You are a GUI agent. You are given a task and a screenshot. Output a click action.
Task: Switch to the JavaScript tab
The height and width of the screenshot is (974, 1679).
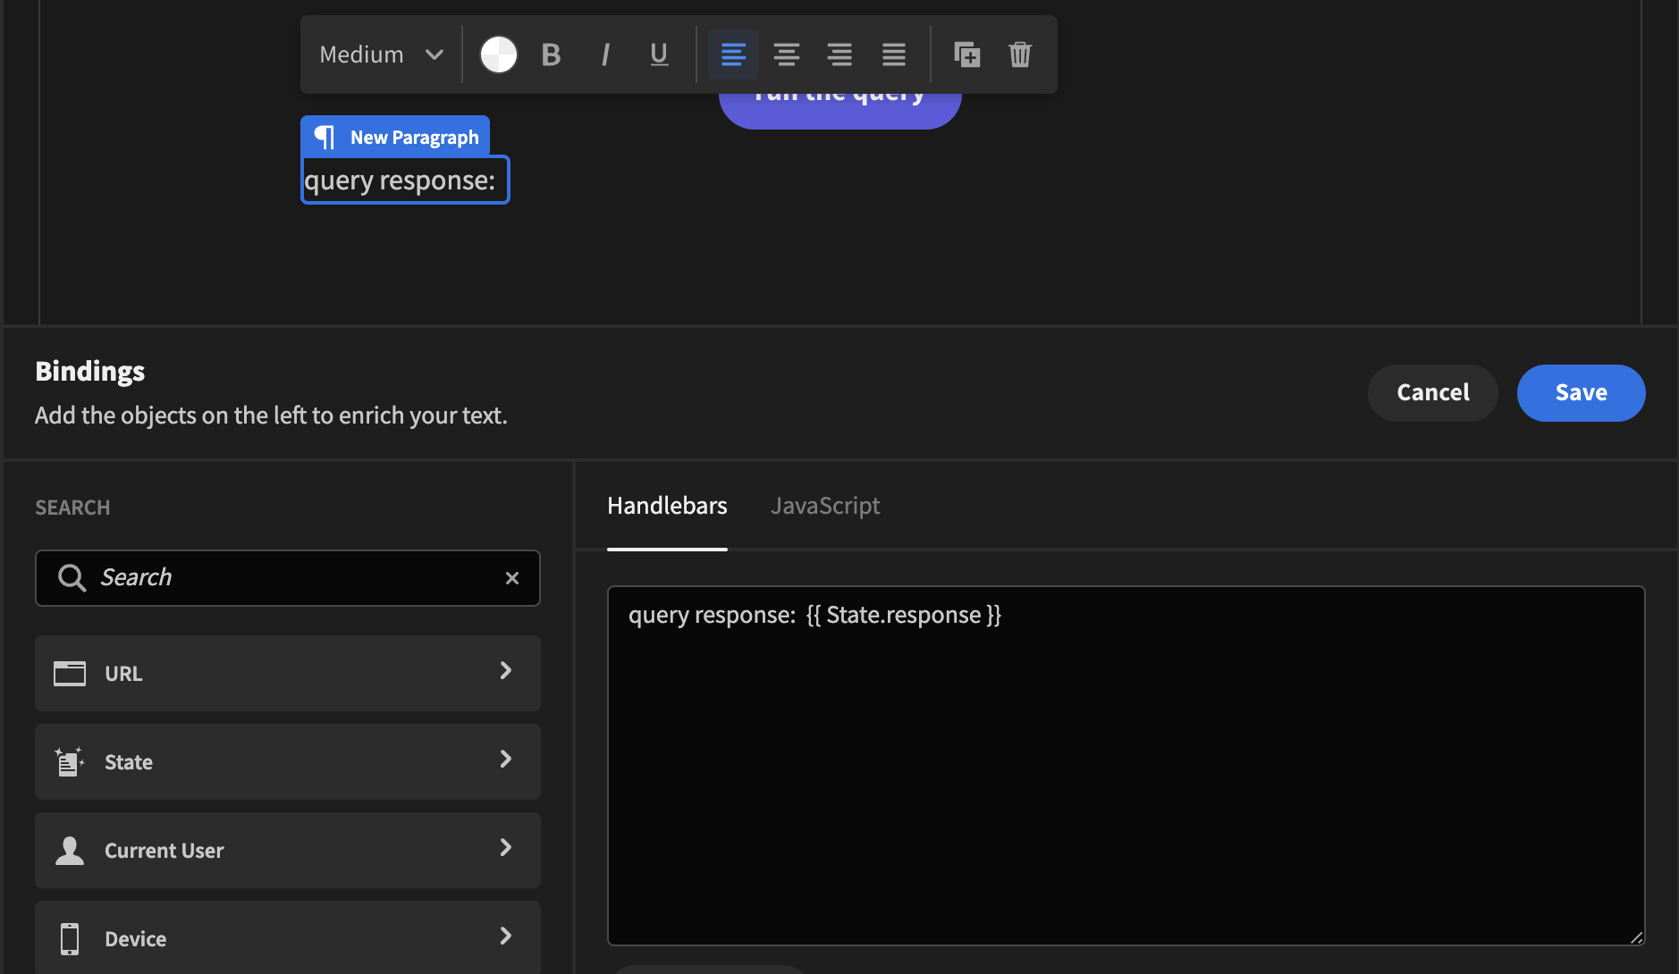click(824, 505)
